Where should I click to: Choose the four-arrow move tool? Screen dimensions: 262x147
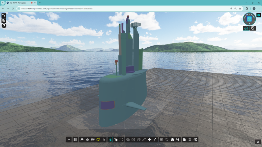click(x=150, y=140)
